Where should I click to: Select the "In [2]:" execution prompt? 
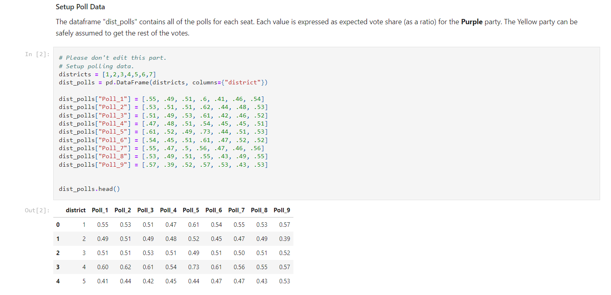click(36, 54)
